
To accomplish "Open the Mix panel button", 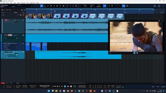I will pos(158,87).
